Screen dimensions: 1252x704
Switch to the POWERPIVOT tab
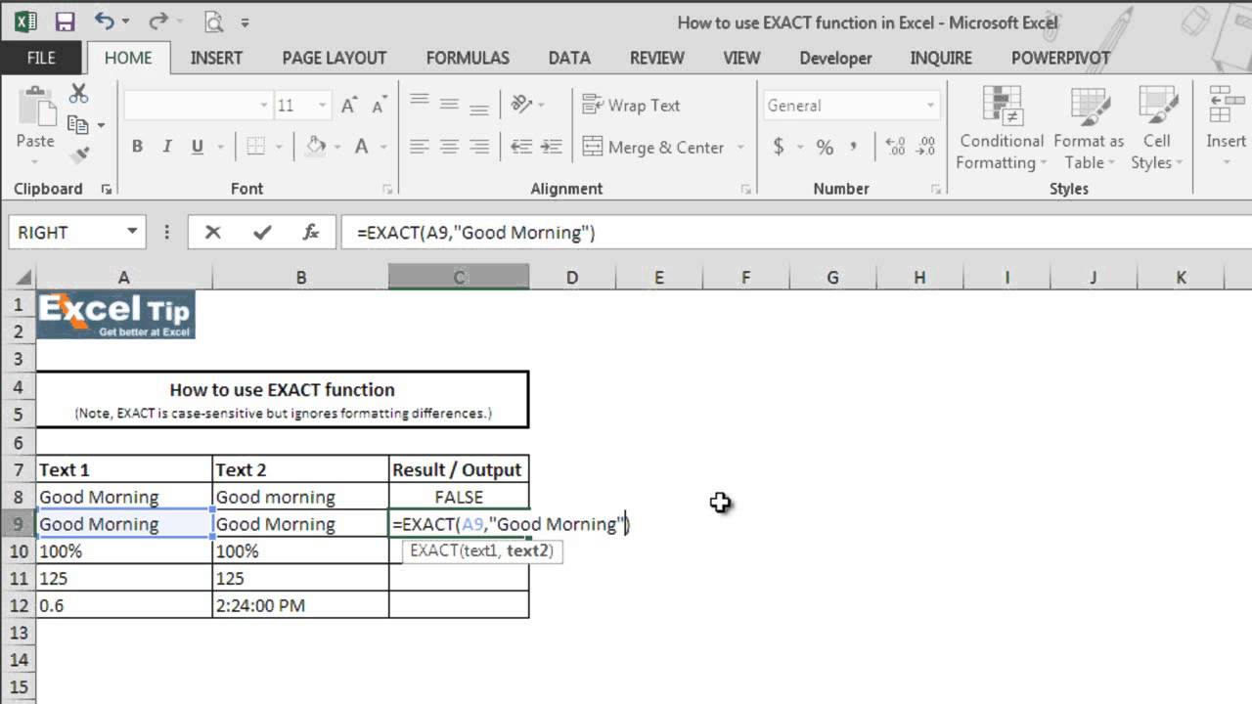click(x=1060, y=58)
